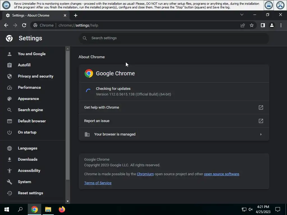Image resolution: width=287 pixels, height=215 pixels.
Task: Click the Chrome logo beside Settings title
Action: [9, 38]
